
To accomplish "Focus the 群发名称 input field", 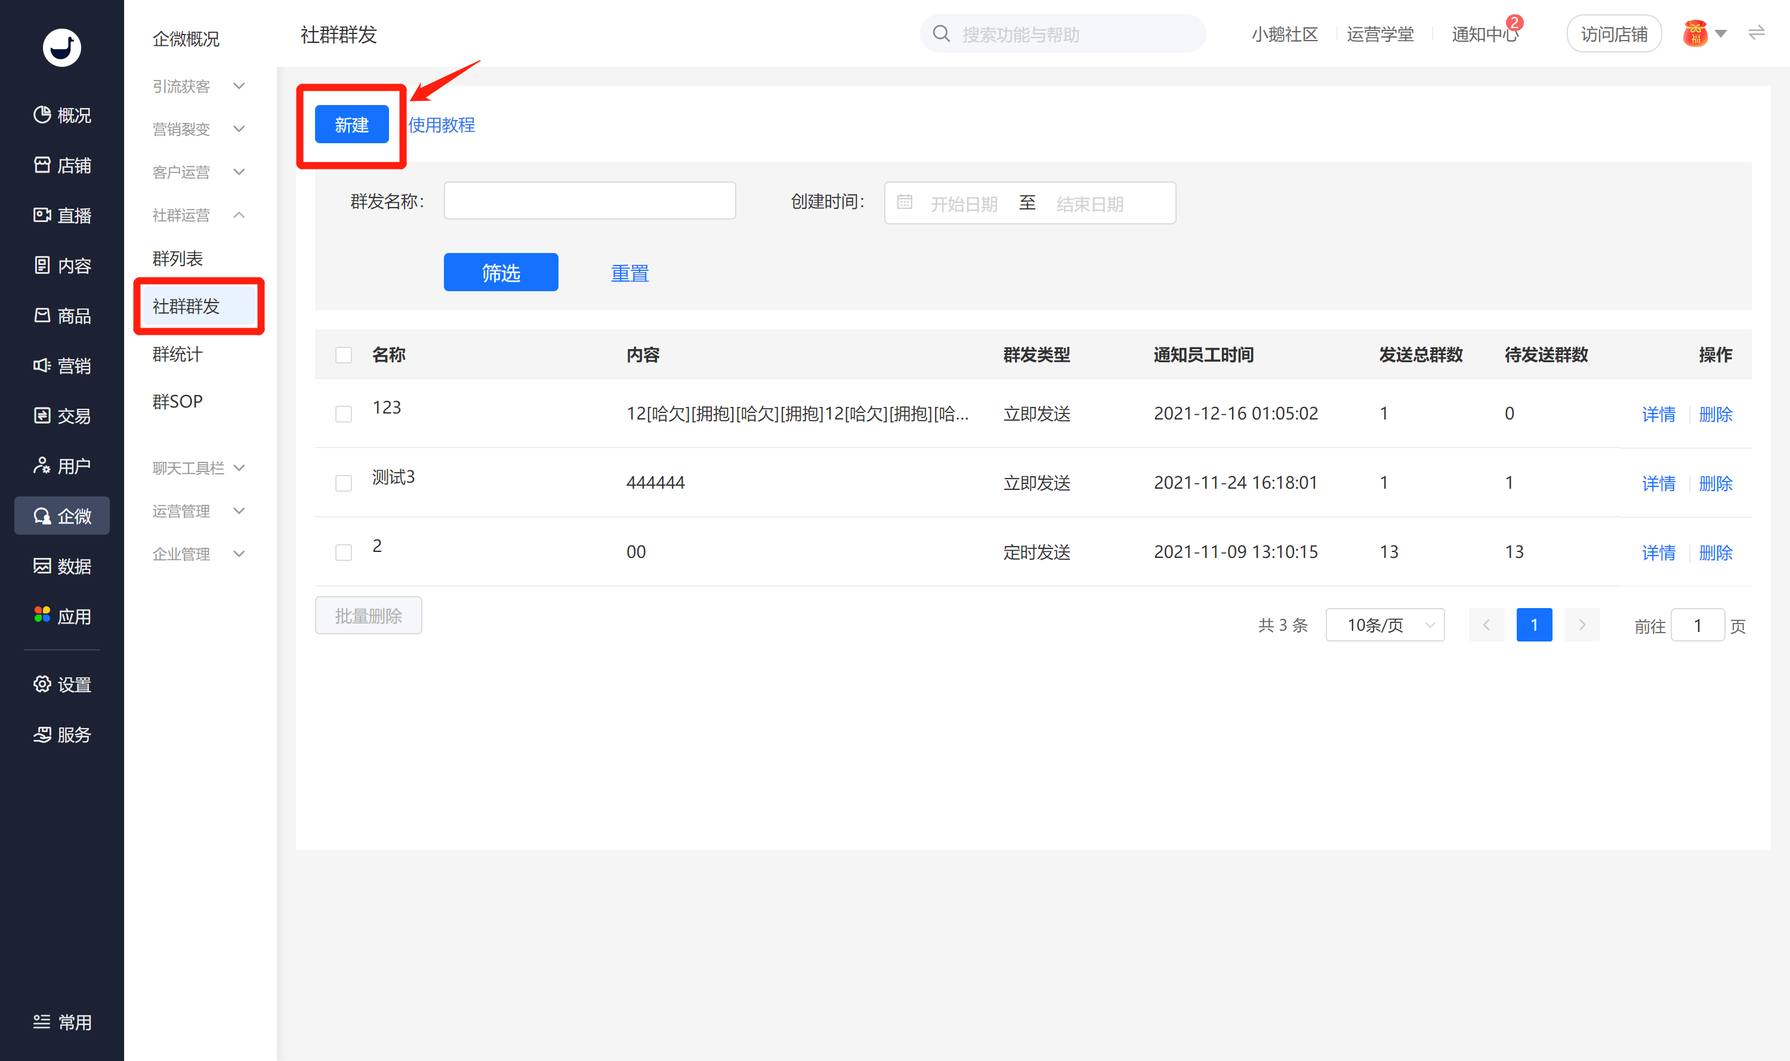I will [x=590, y=200].
